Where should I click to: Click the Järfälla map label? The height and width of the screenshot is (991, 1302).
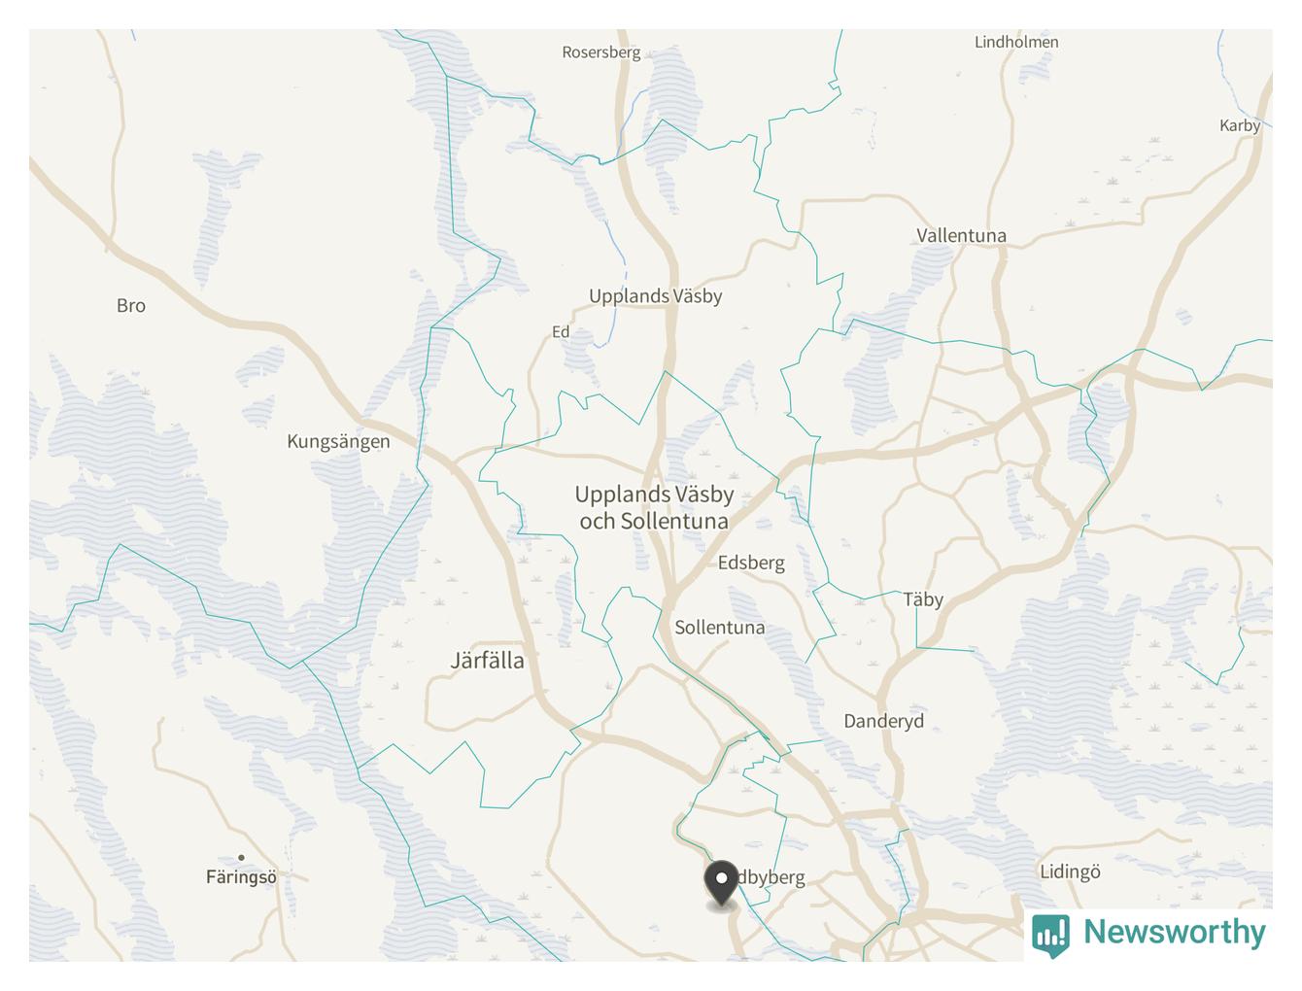[487, 661]
